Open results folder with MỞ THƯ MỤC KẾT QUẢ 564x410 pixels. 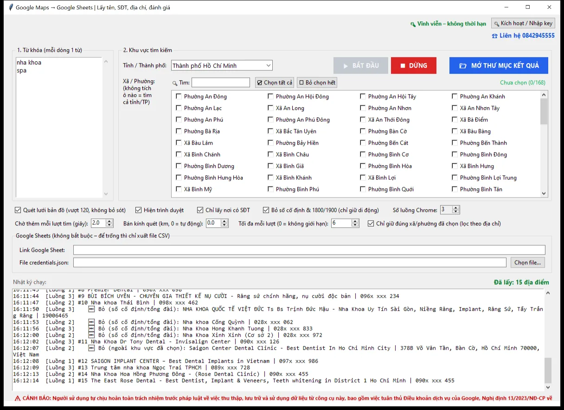pos(499,65)
